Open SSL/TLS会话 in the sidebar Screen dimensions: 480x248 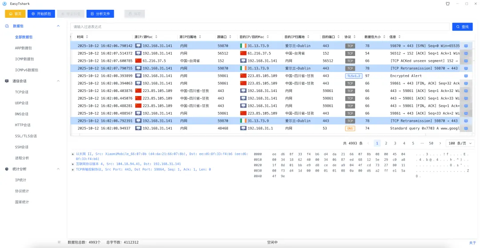(x=26, y=136)
